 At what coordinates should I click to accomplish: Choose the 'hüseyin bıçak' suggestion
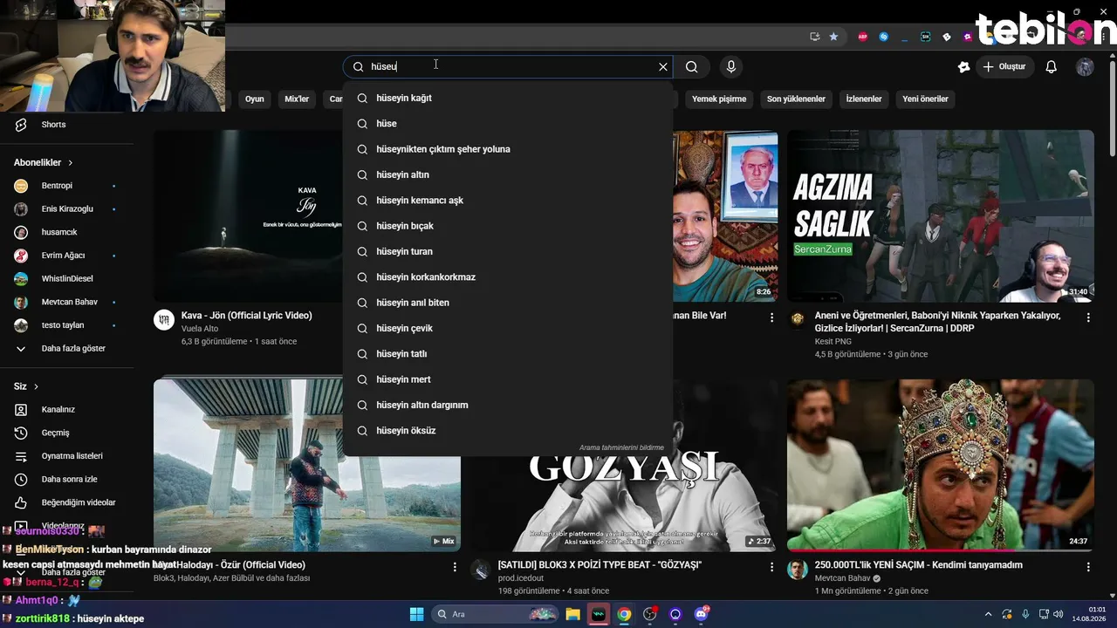pyautogui.click(x=508, y=226)
